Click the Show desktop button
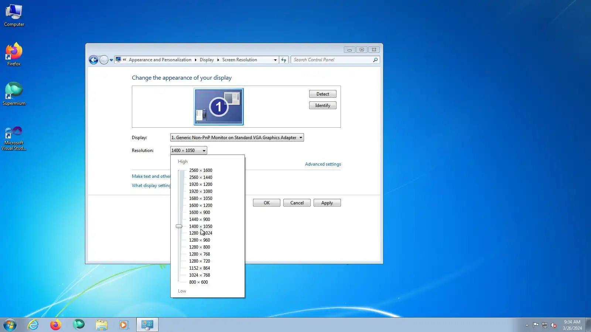Screen dimensions: 591x332 pos(588,325)
